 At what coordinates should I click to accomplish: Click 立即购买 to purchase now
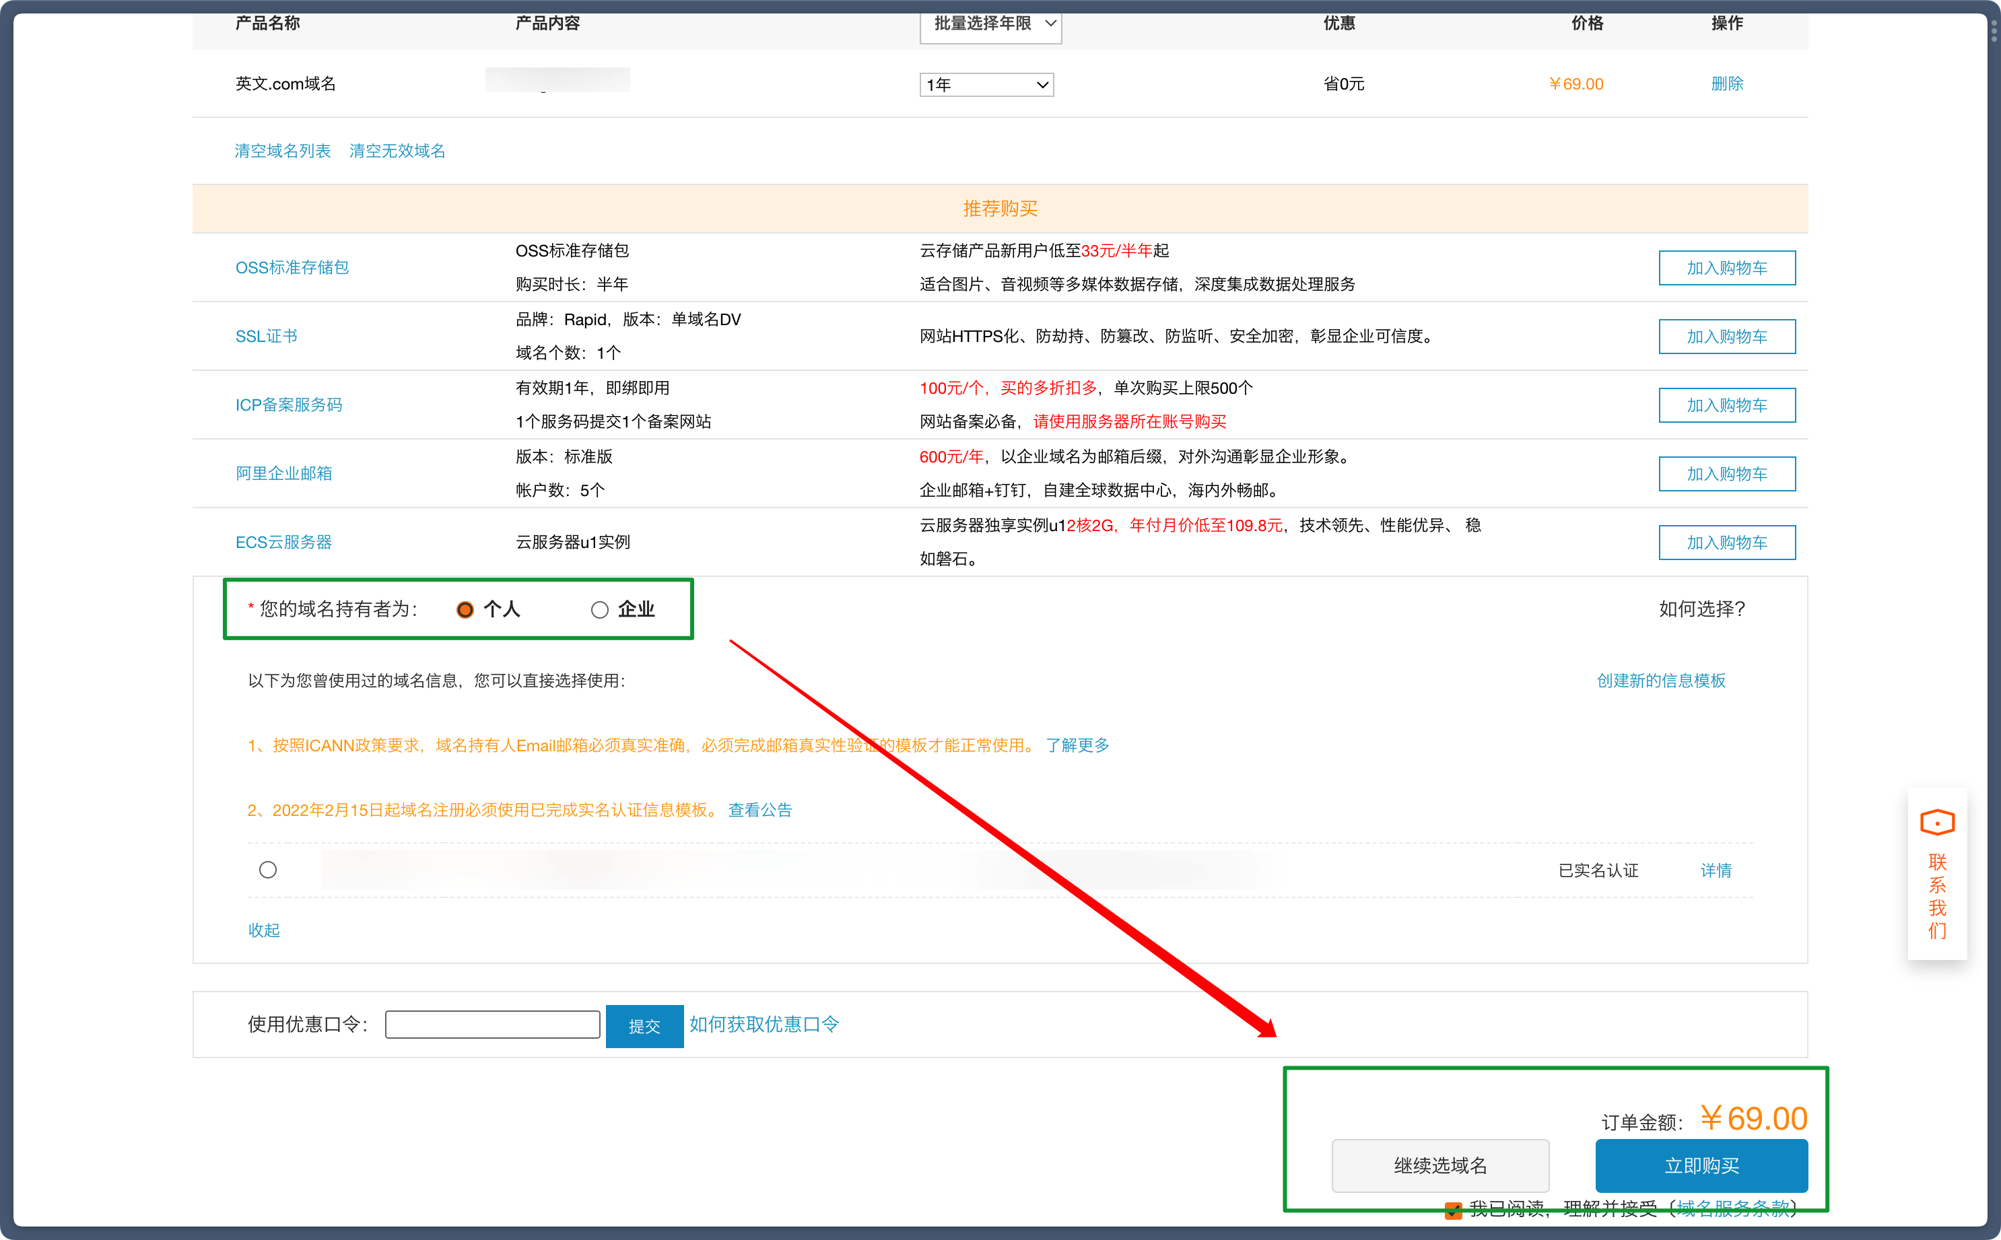1701,1165
